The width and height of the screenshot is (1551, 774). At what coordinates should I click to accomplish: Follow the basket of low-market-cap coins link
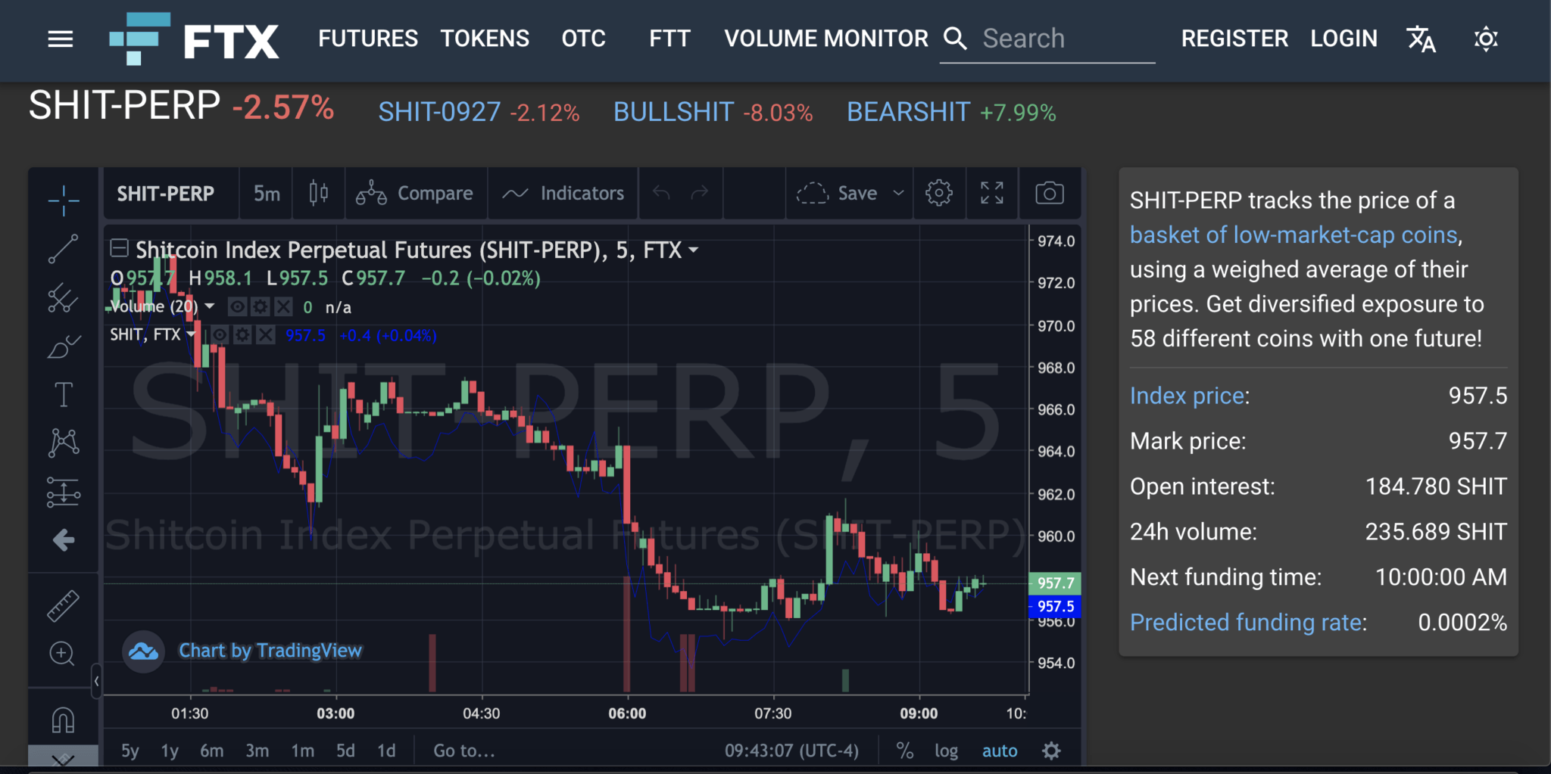pyautogui.click(x=1294, y=235)
